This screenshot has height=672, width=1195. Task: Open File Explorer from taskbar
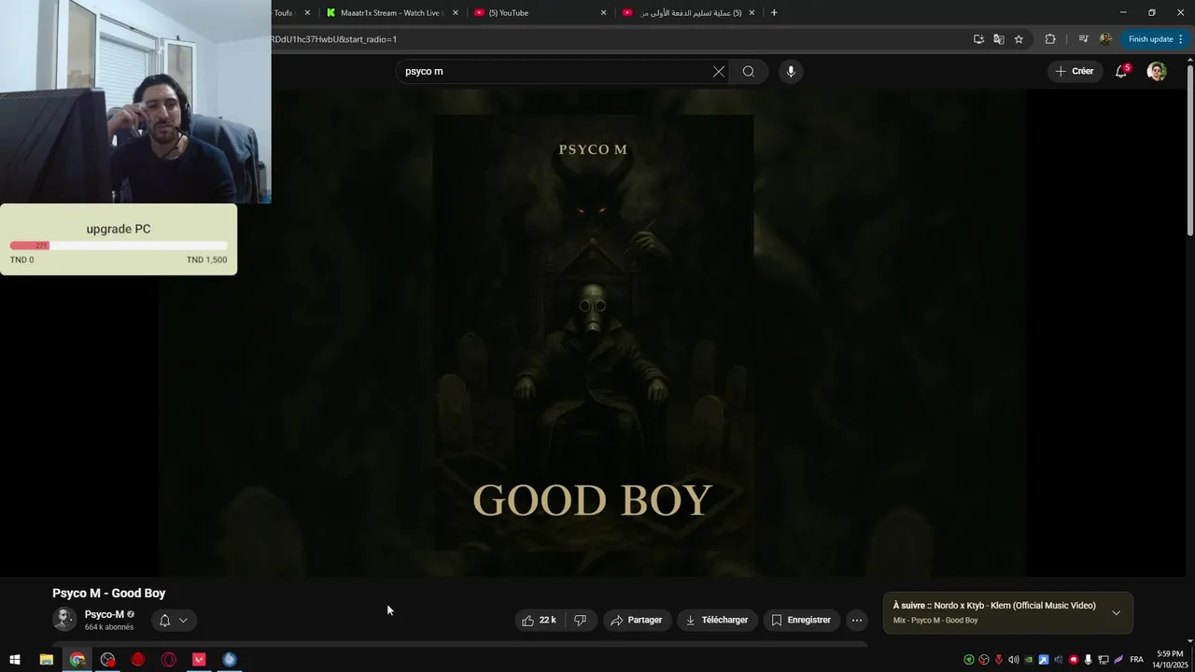coord(46,660)
